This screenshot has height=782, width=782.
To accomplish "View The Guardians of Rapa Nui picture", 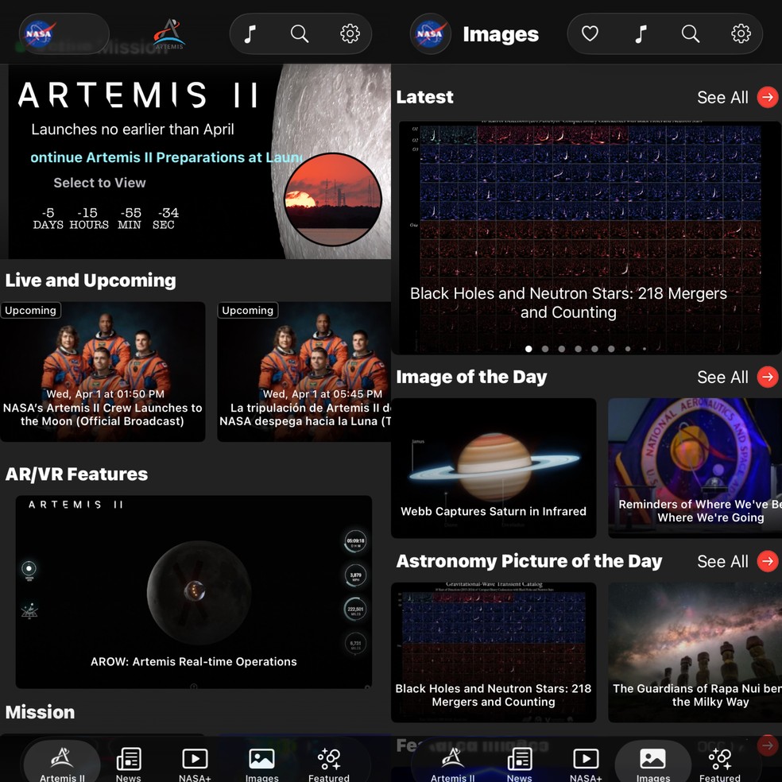I will click(x=695, y=652).
